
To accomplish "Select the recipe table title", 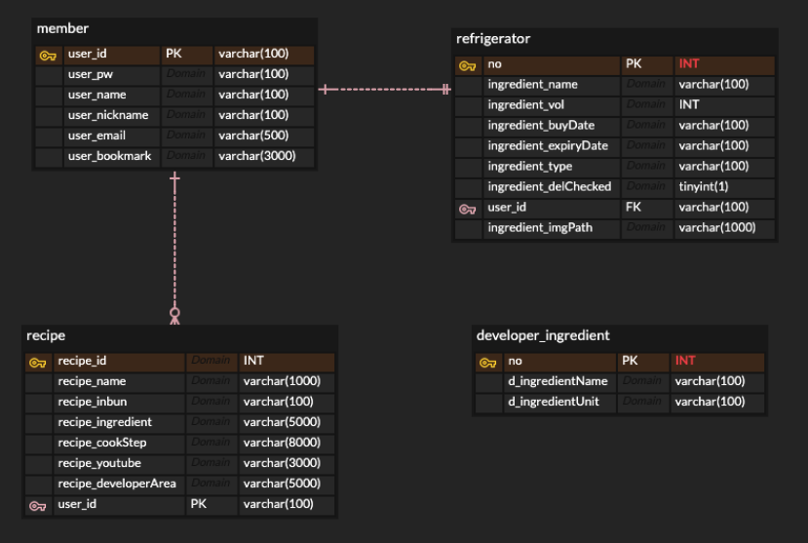I will 46,335.
